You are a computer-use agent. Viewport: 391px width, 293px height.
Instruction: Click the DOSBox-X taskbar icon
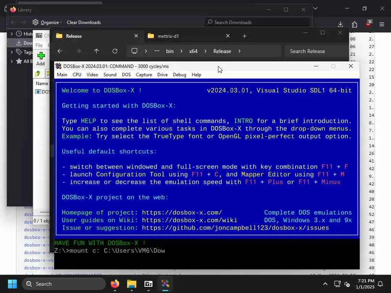(165, 284)
